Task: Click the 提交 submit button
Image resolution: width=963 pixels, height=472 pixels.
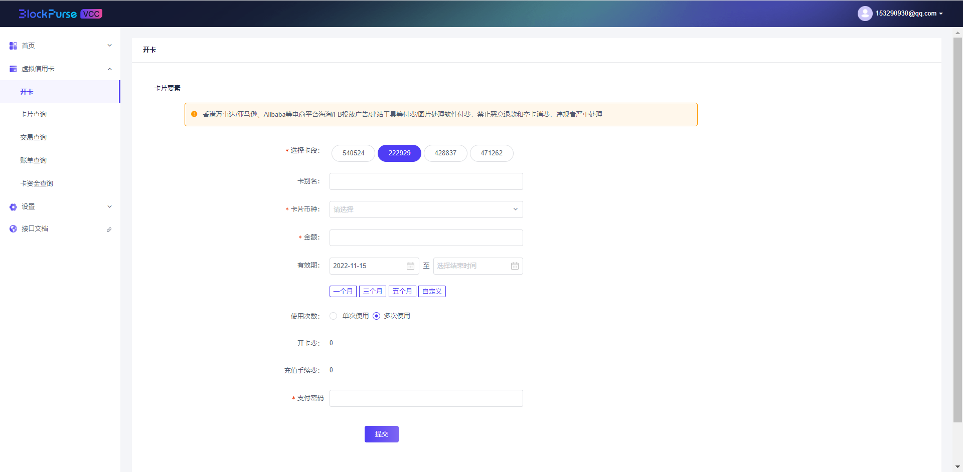Action: pyautogui.click(x=382, y=434)
